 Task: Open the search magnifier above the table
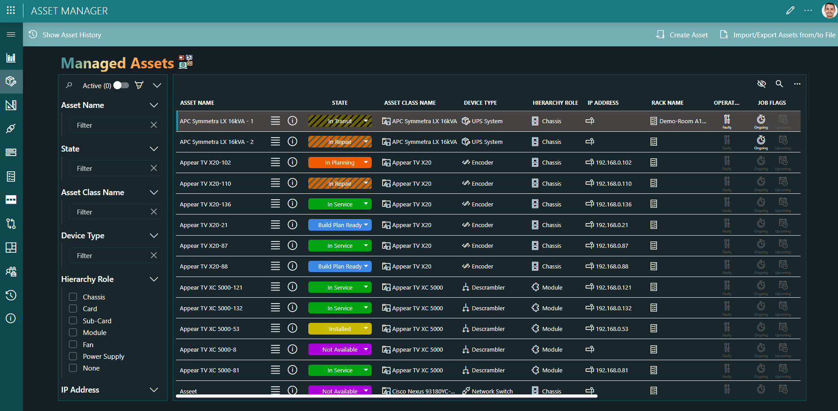pyautogui.click(x=779, y=84)
